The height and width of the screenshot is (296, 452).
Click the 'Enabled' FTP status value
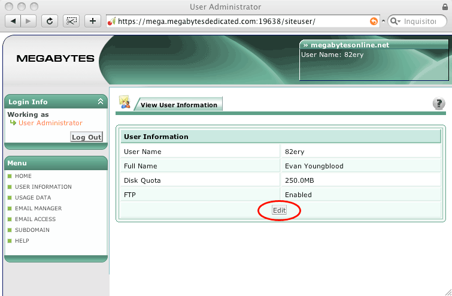[298, 195]
